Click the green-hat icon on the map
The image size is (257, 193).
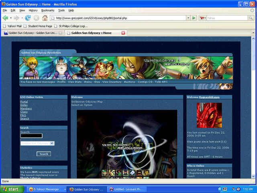(104, 172)
